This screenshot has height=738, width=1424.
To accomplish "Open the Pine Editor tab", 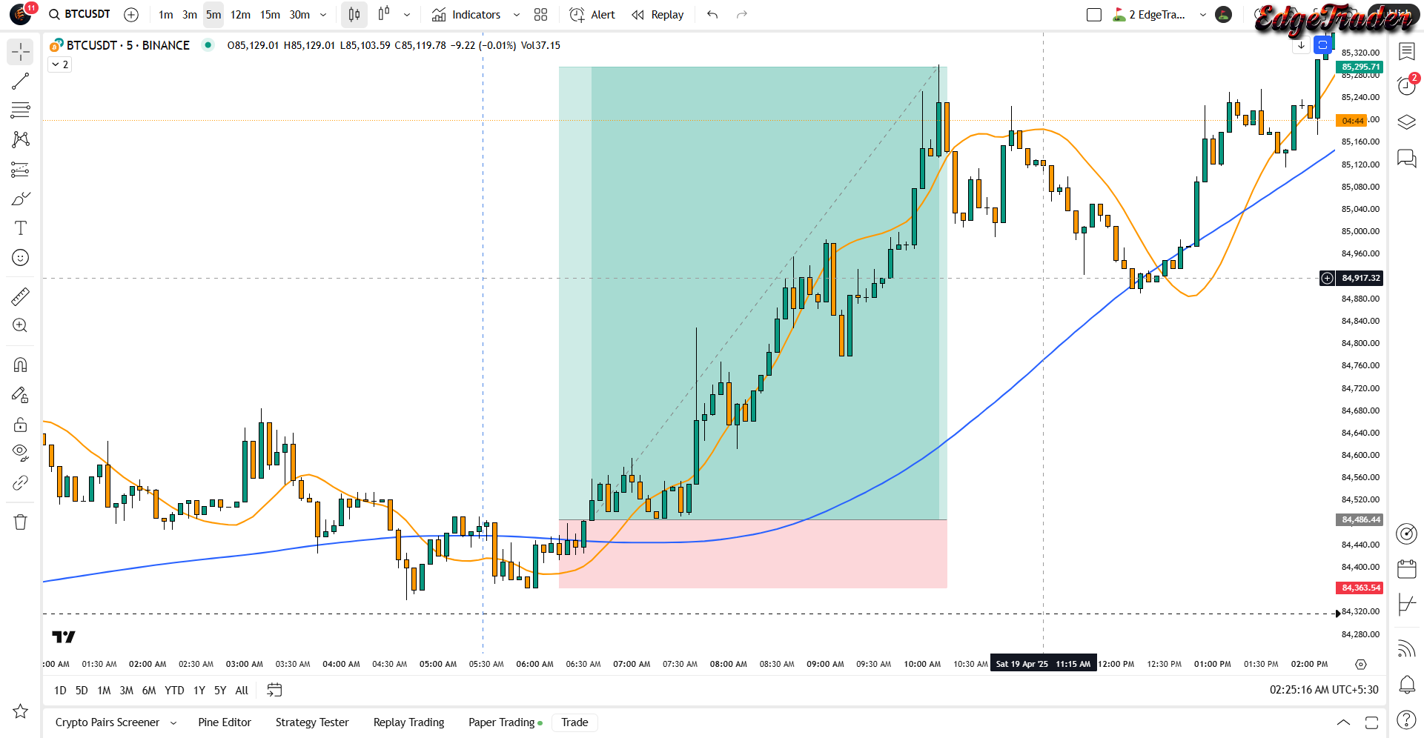I will pos(225,722).
